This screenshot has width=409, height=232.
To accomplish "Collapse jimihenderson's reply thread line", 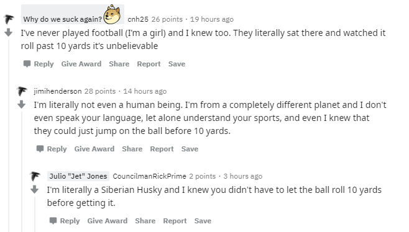I will [22, 172].
